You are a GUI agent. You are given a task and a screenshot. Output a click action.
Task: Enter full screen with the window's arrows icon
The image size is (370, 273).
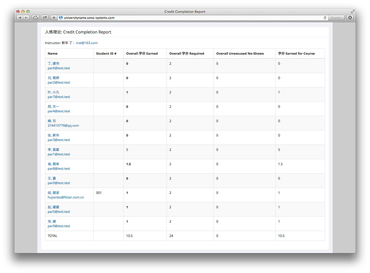(x=353, y=12)
